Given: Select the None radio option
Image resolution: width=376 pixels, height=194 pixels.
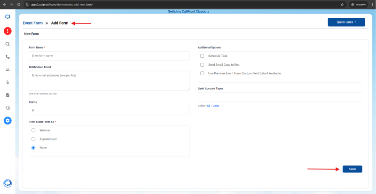Looking at the screenshot, I should coord(33,147).
